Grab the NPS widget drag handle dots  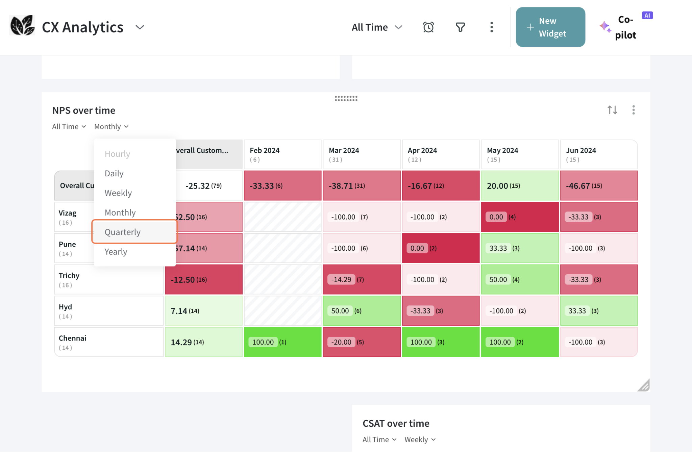[346, 98]
